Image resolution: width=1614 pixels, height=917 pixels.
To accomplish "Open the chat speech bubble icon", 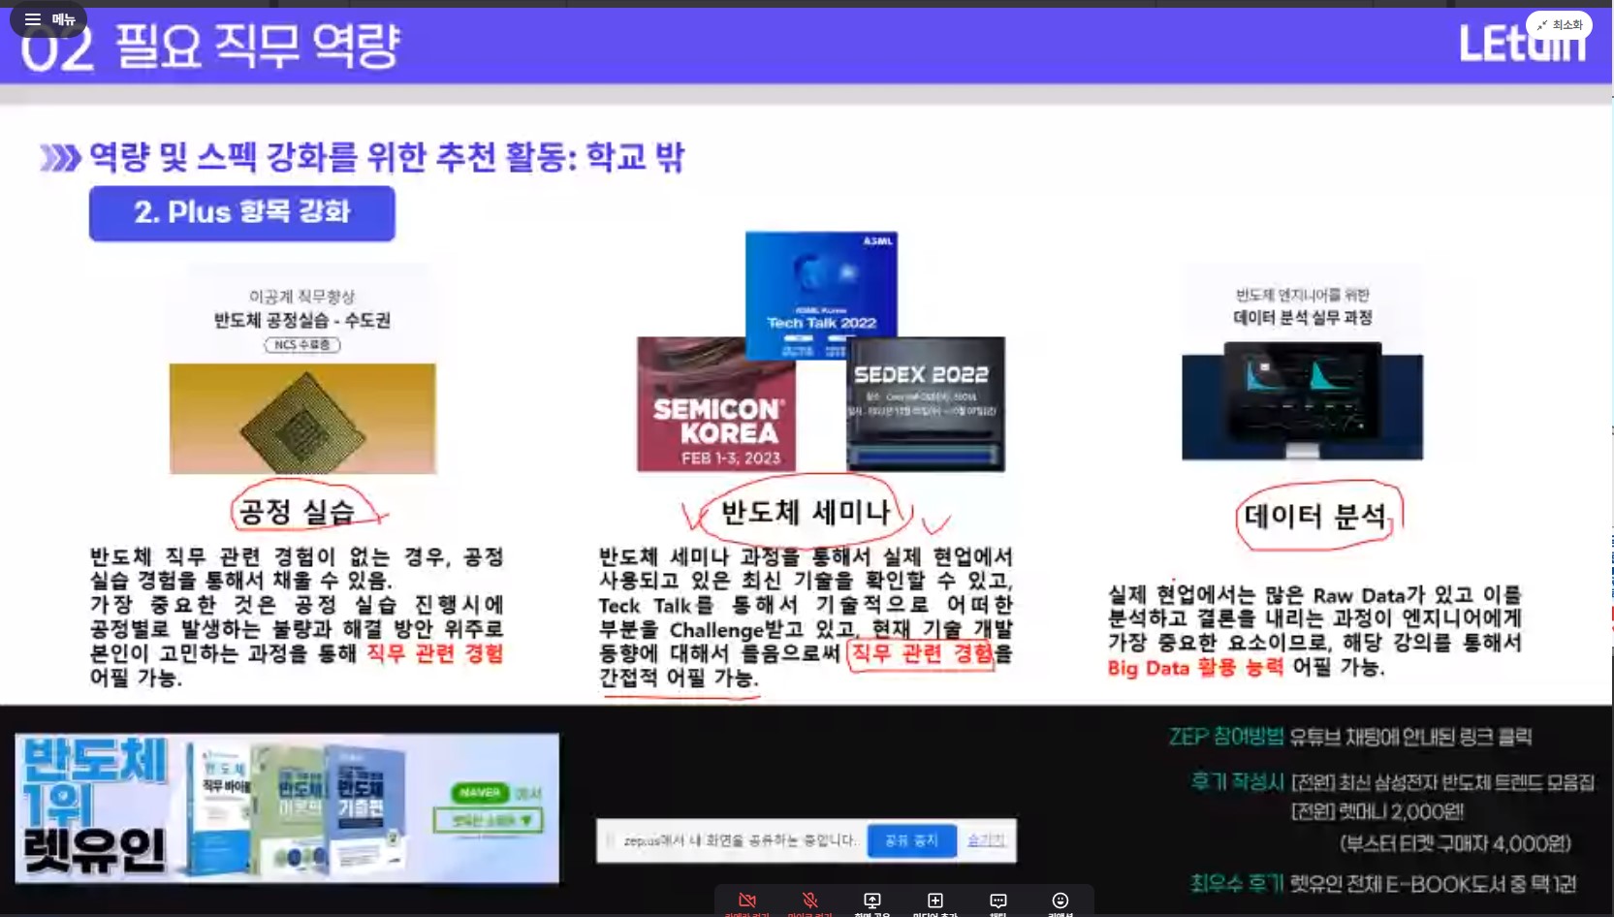I will (997, 901).
